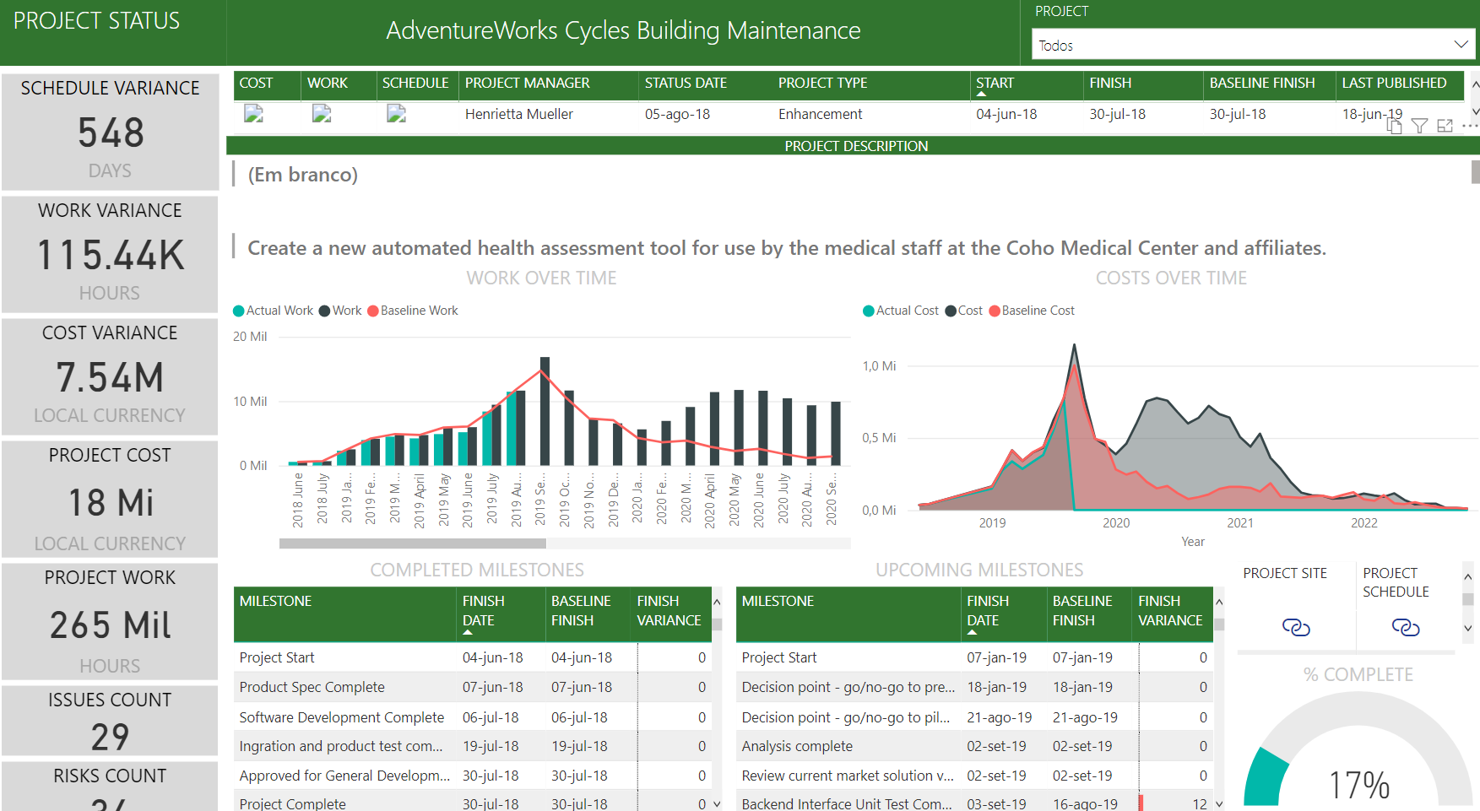Click the (Em branco) description entry
Viewport: 1480px width, 811px height.
[302, 175]
